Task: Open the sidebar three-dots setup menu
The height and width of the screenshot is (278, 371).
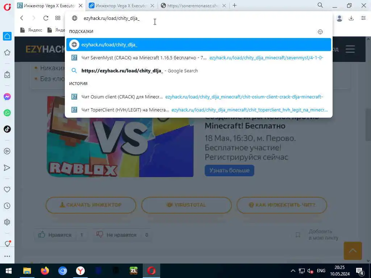Action: point(7,256)
